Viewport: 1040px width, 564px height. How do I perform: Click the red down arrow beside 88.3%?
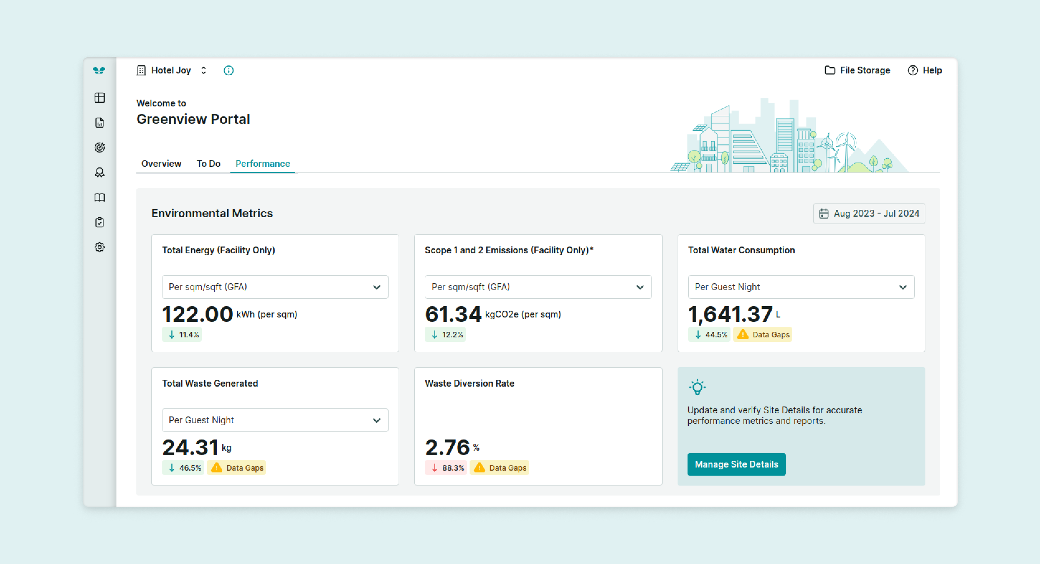(434, 468)
